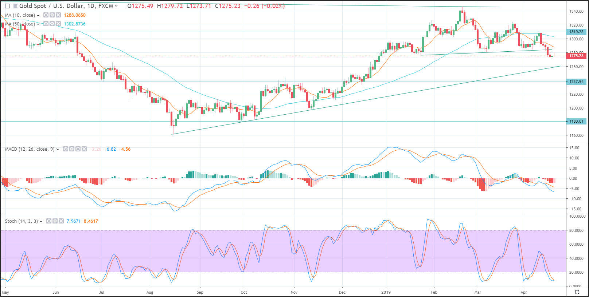
Task: Select the 1237.54 horizontal line price label
Action: pos(576,82)
